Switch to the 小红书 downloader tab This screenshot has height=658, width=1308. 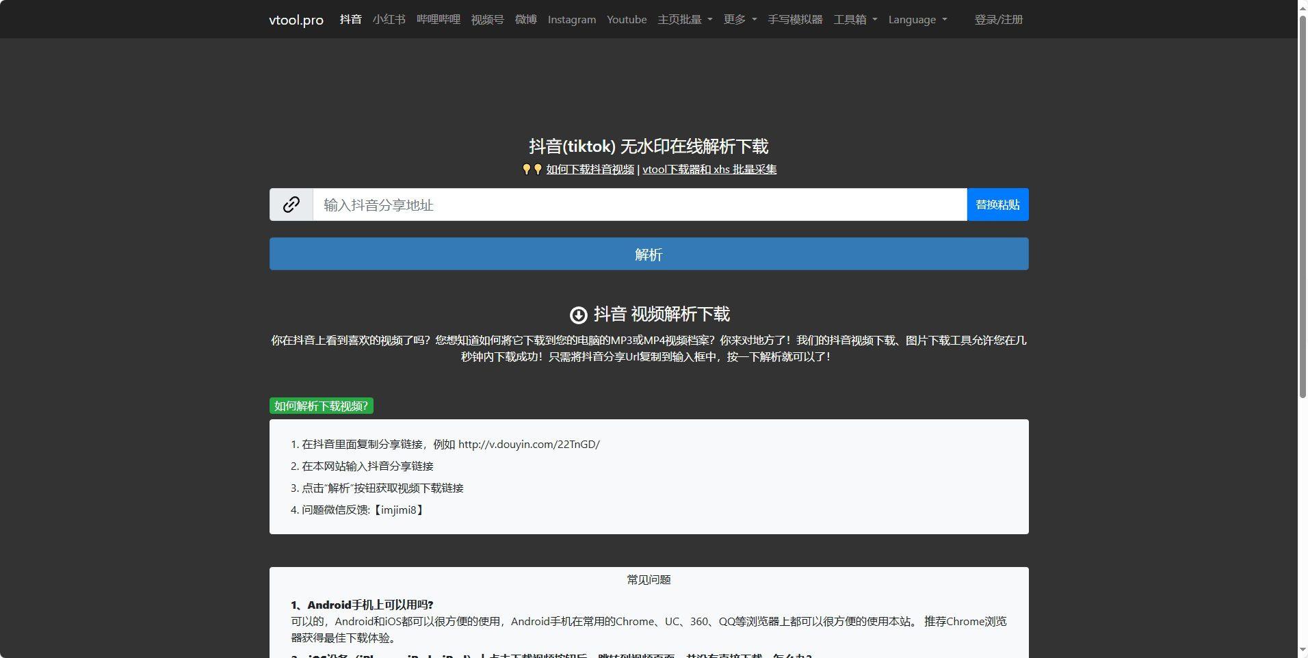click(x=389, y=19)
